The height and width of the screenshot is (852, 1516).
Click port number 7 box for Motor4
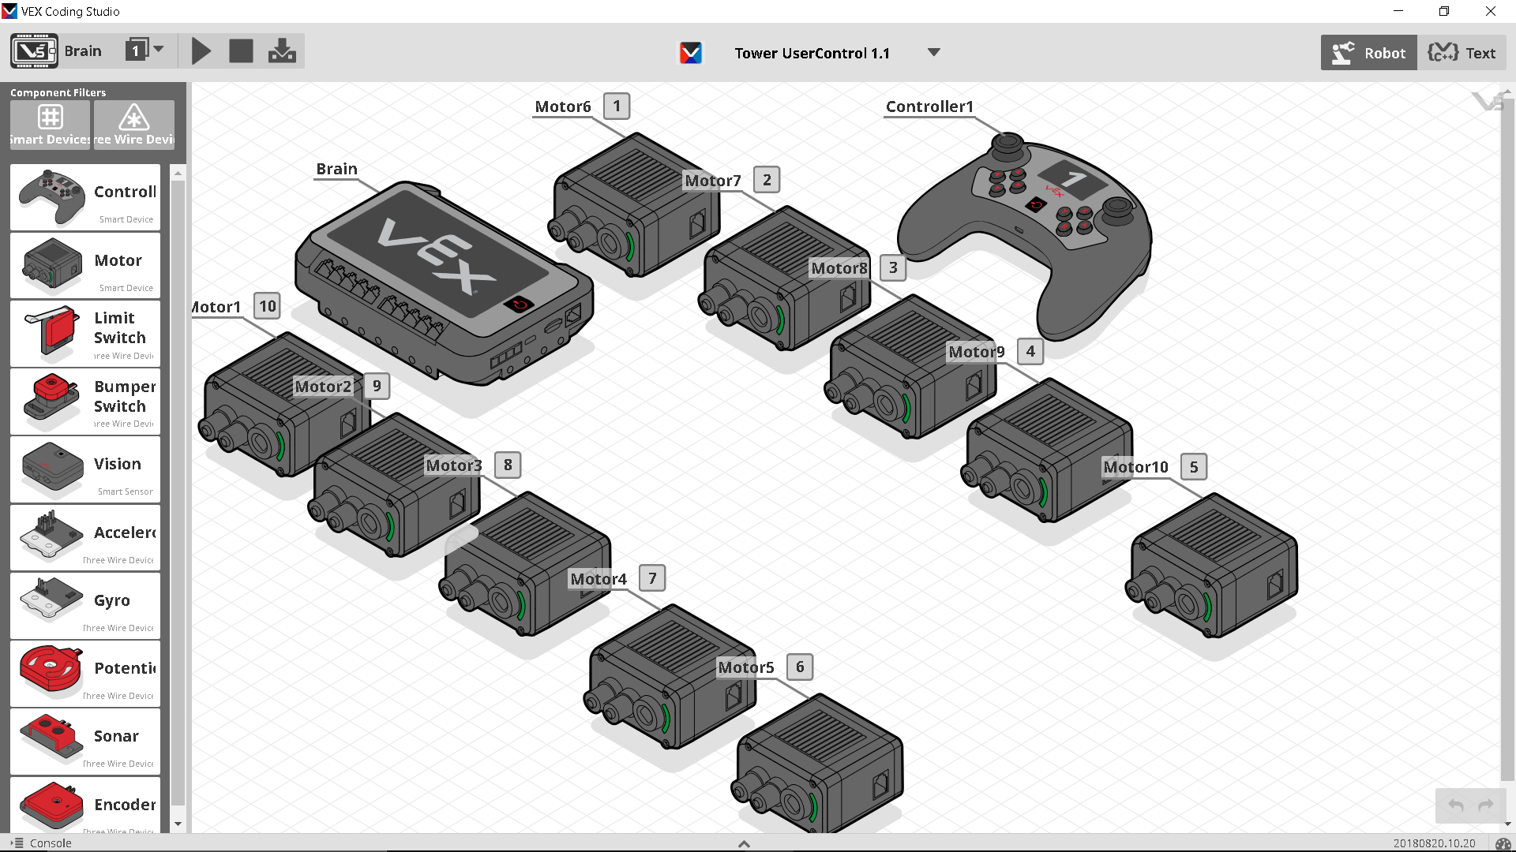(x=652, y=578)
